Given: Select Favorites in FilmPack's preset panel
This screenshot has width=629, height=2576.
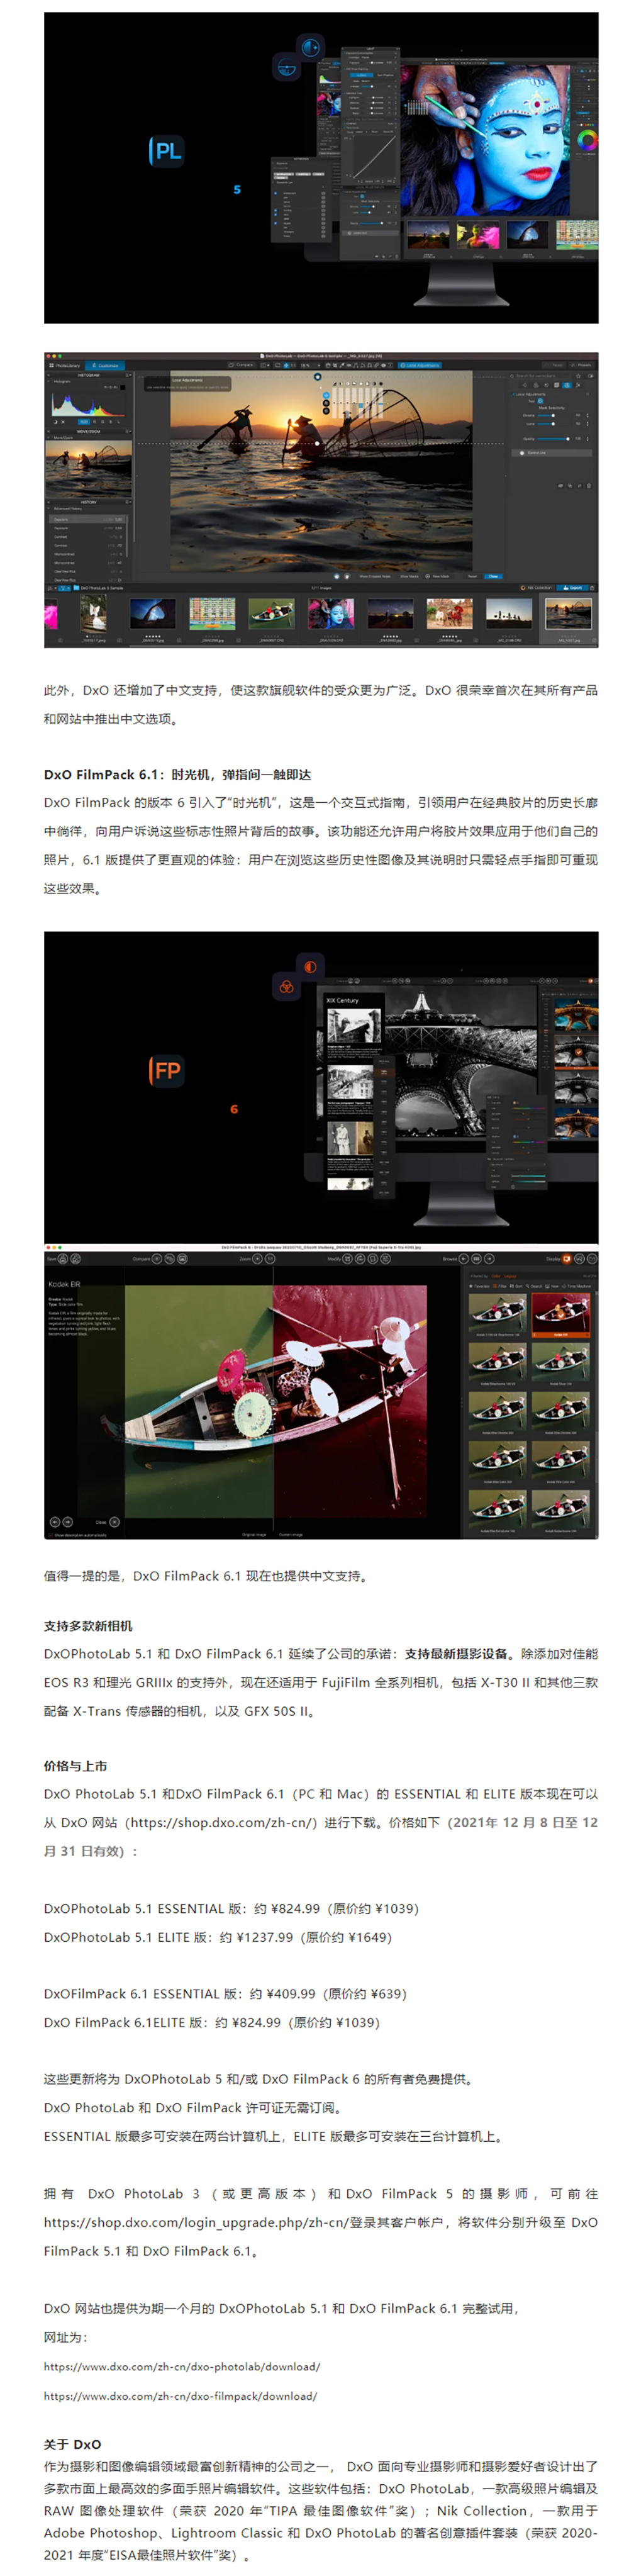Looking at the screenshot, I should (x=479, y=1286).
